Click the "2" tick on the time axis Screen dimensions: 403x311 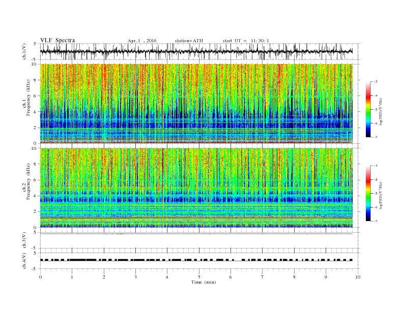tap(104, 277)
